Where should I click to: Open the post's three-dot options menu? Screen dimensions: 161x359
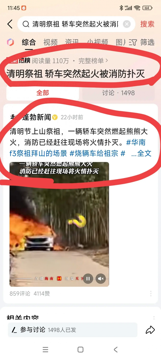(x=151, y=294)
